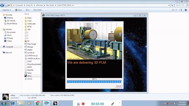Open File Explorer taskbar icon
Viewport: 189px width, 106px height.
click(x=21, y=103)
